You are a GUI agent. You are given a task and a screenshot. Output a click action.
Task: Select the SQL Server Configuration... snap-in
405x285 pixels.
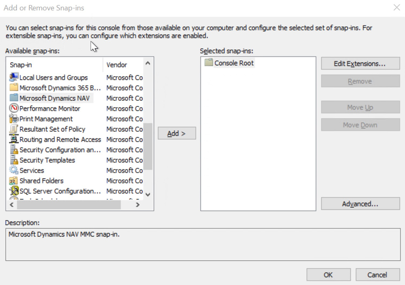pyautogui.click(x=60, y=191)
